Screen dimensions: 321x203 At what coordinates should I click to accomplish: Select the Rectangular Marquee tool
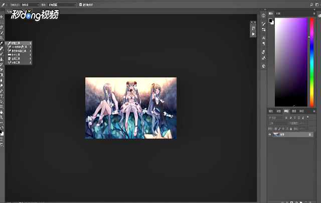[x=2, y=22]
